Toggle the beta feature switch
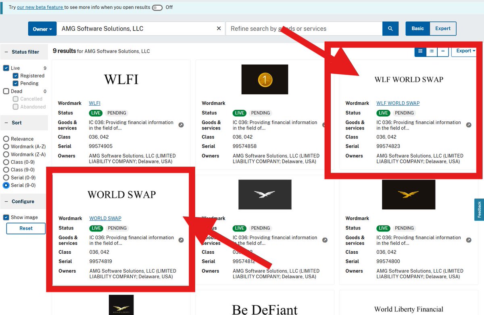This screenshot has width=484, height=315. pos(157,7)
